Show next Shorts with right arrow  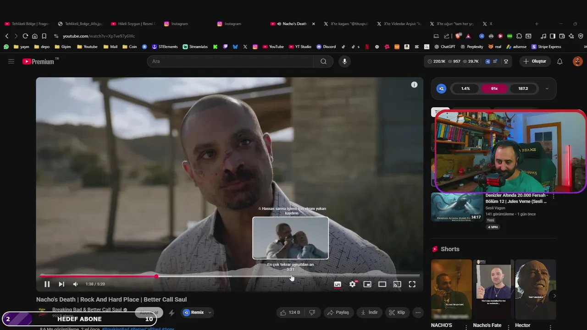(554, 296)
